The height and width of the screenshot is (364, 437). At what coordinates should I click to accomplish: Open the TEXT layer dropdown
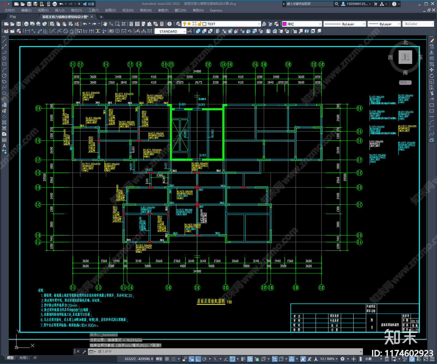[x=232, y=24]
